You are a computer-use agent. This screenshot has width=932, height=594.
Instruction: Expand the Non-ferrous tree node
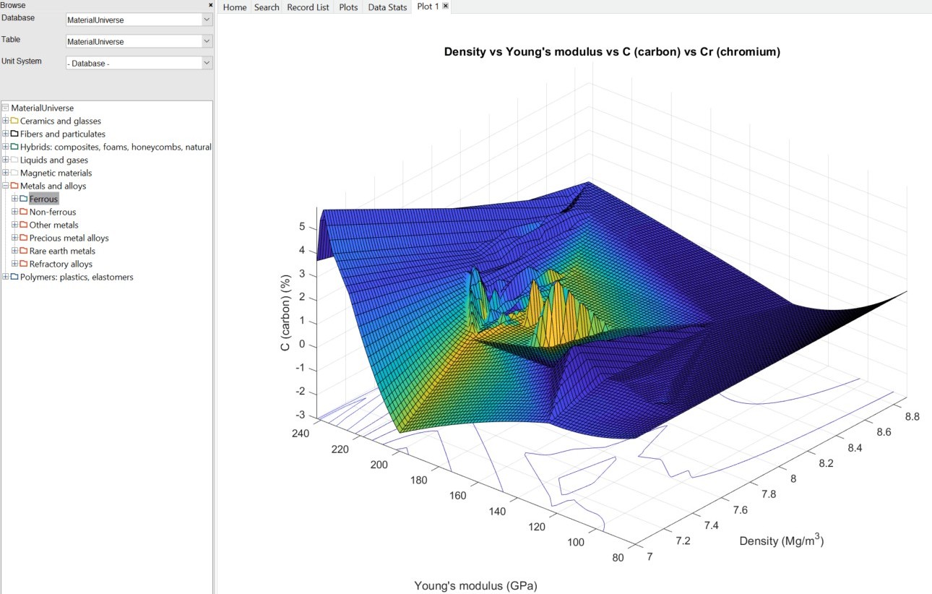(14, 212)
